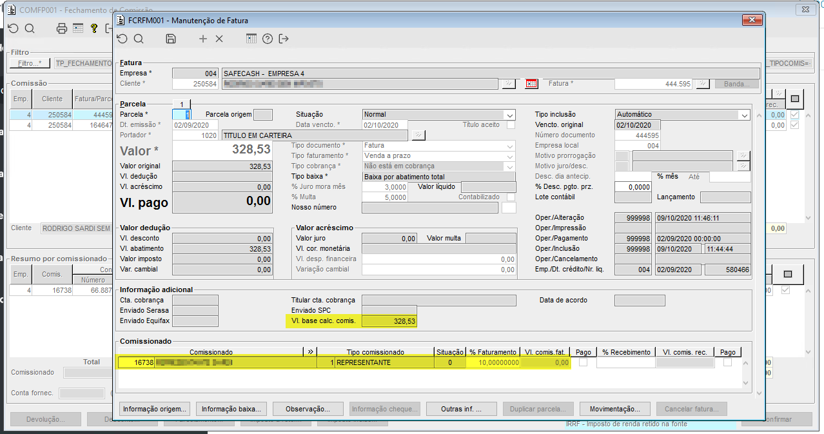Switch to the % mês tab
Image resolution: width=824 pixels, height=434 pixels.
tap(667, 177)
